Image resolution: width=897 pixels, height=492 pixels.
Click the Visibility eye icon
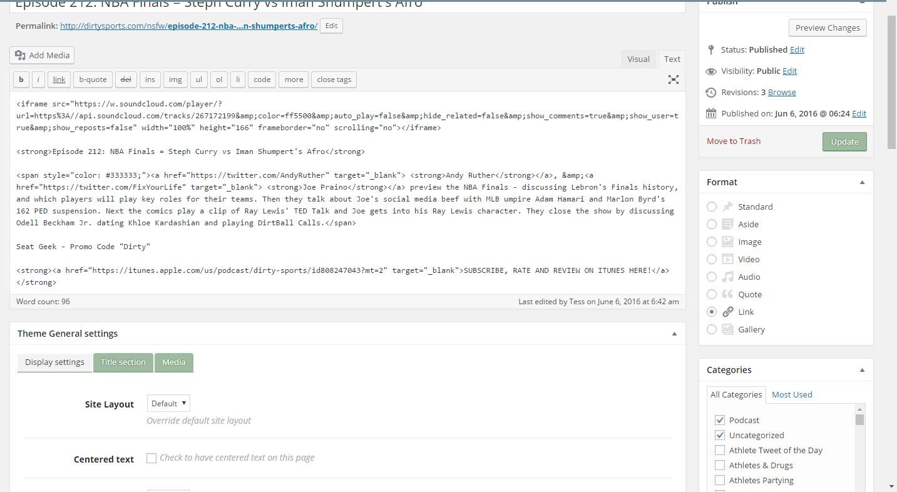pyautogui.click(x=710, y=71)
